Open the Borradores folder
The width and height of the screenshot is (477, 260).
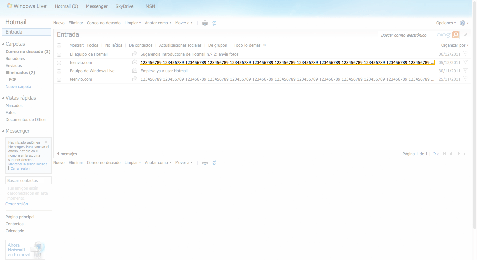tap(15, 59)
